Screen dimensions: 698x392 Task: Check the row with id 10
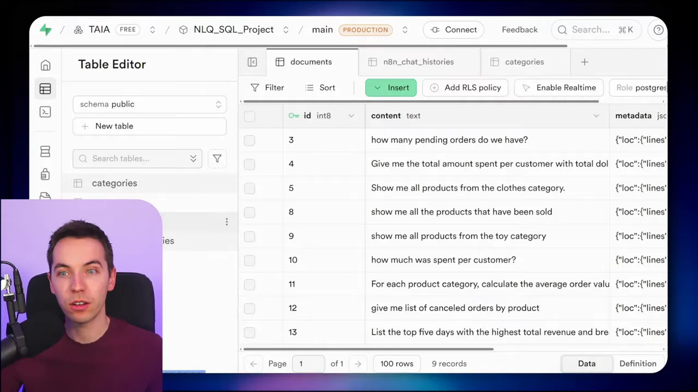click(249, 260)
